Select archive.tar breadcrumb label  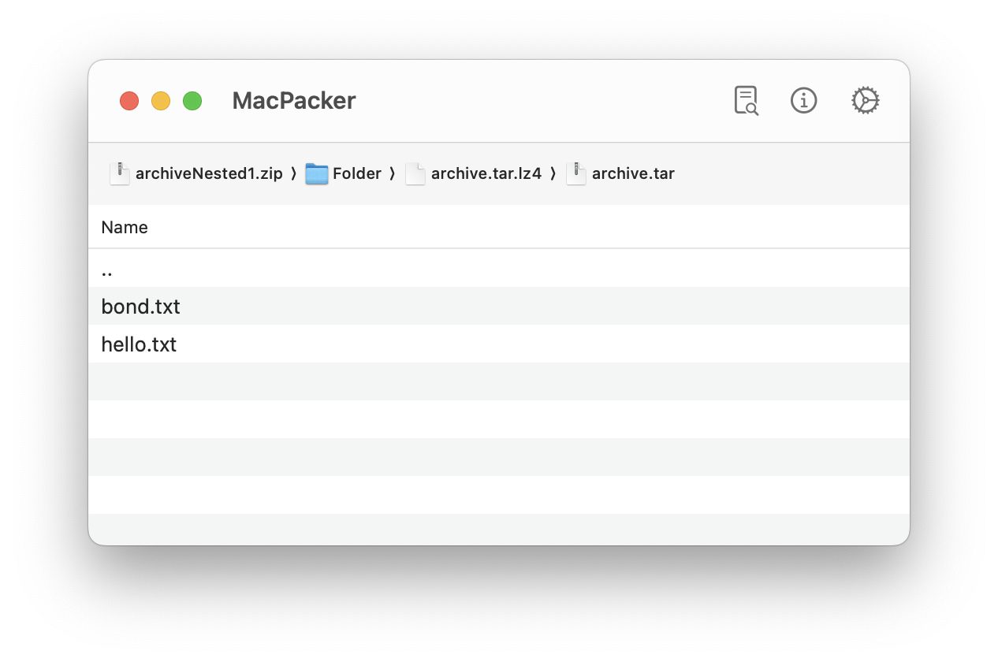633,173
